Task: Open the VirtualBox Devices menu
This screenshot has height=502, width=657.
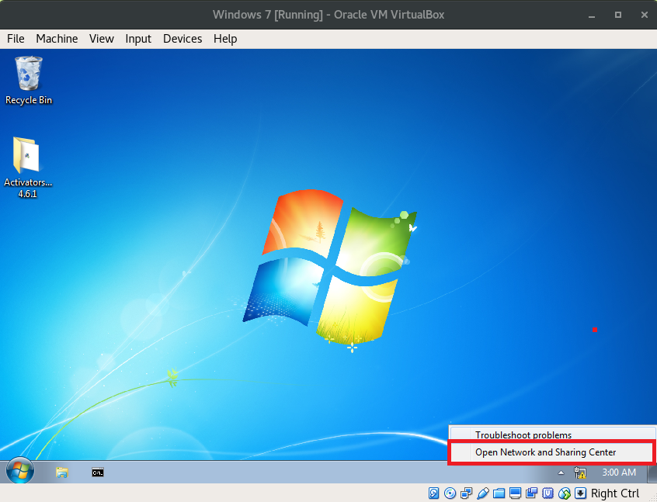Action: [x=182, y=39]
